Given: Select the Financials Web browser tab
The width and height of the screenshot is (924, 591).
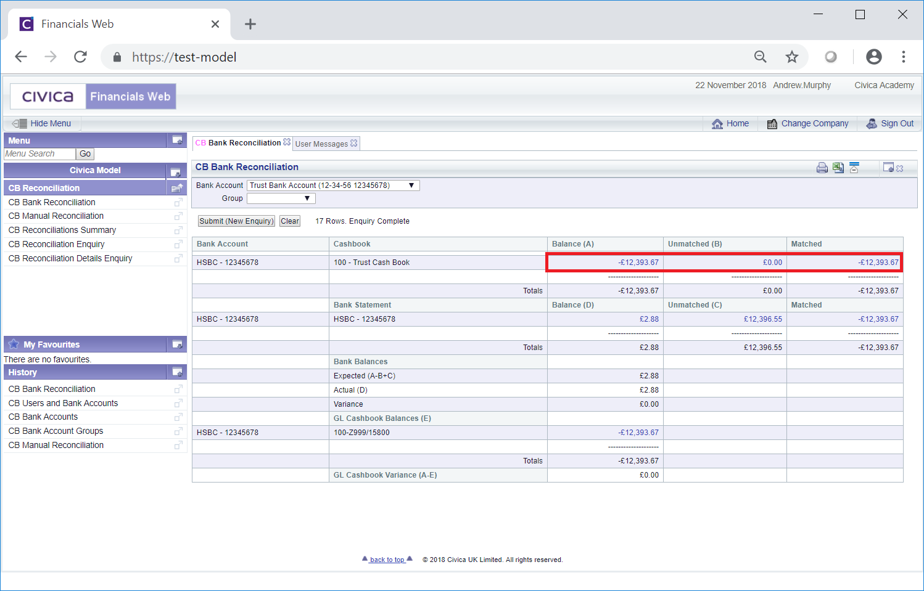Looking at the screenshot, I should pyautogui.click(x=119, y=24).
